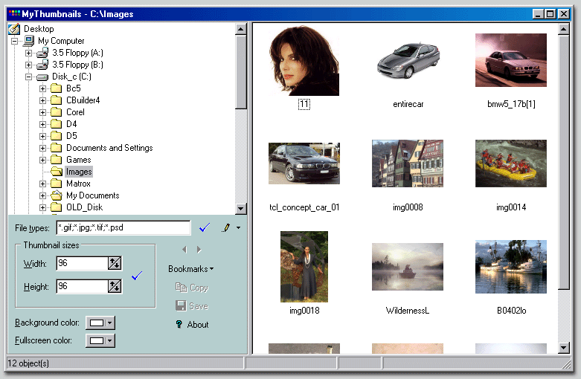Click the MyThumbnails title bar app icon
This screenshot has width=581, height=379.
point(14,13)
